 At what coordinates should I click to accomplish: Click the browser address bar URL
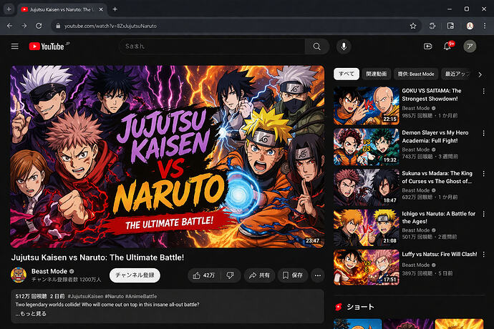110,26
